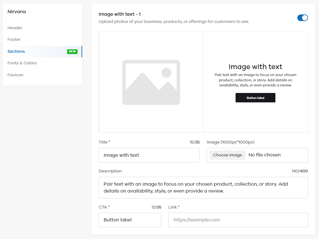
Task: Click the 'Image with text - 1' section title
Action: [x=120, y=14]
